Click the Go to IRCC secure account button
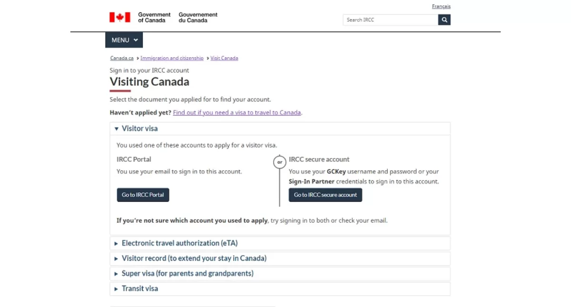The width and height of the screenshot is (571, 307). pos(325,195)
